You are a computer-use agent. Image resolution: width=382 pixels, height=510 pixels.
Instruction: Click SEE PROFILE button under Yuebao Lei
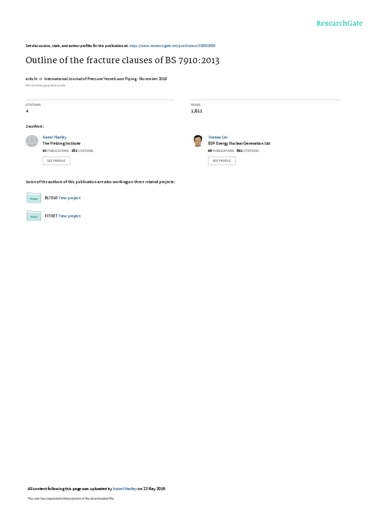pos(222,161)
